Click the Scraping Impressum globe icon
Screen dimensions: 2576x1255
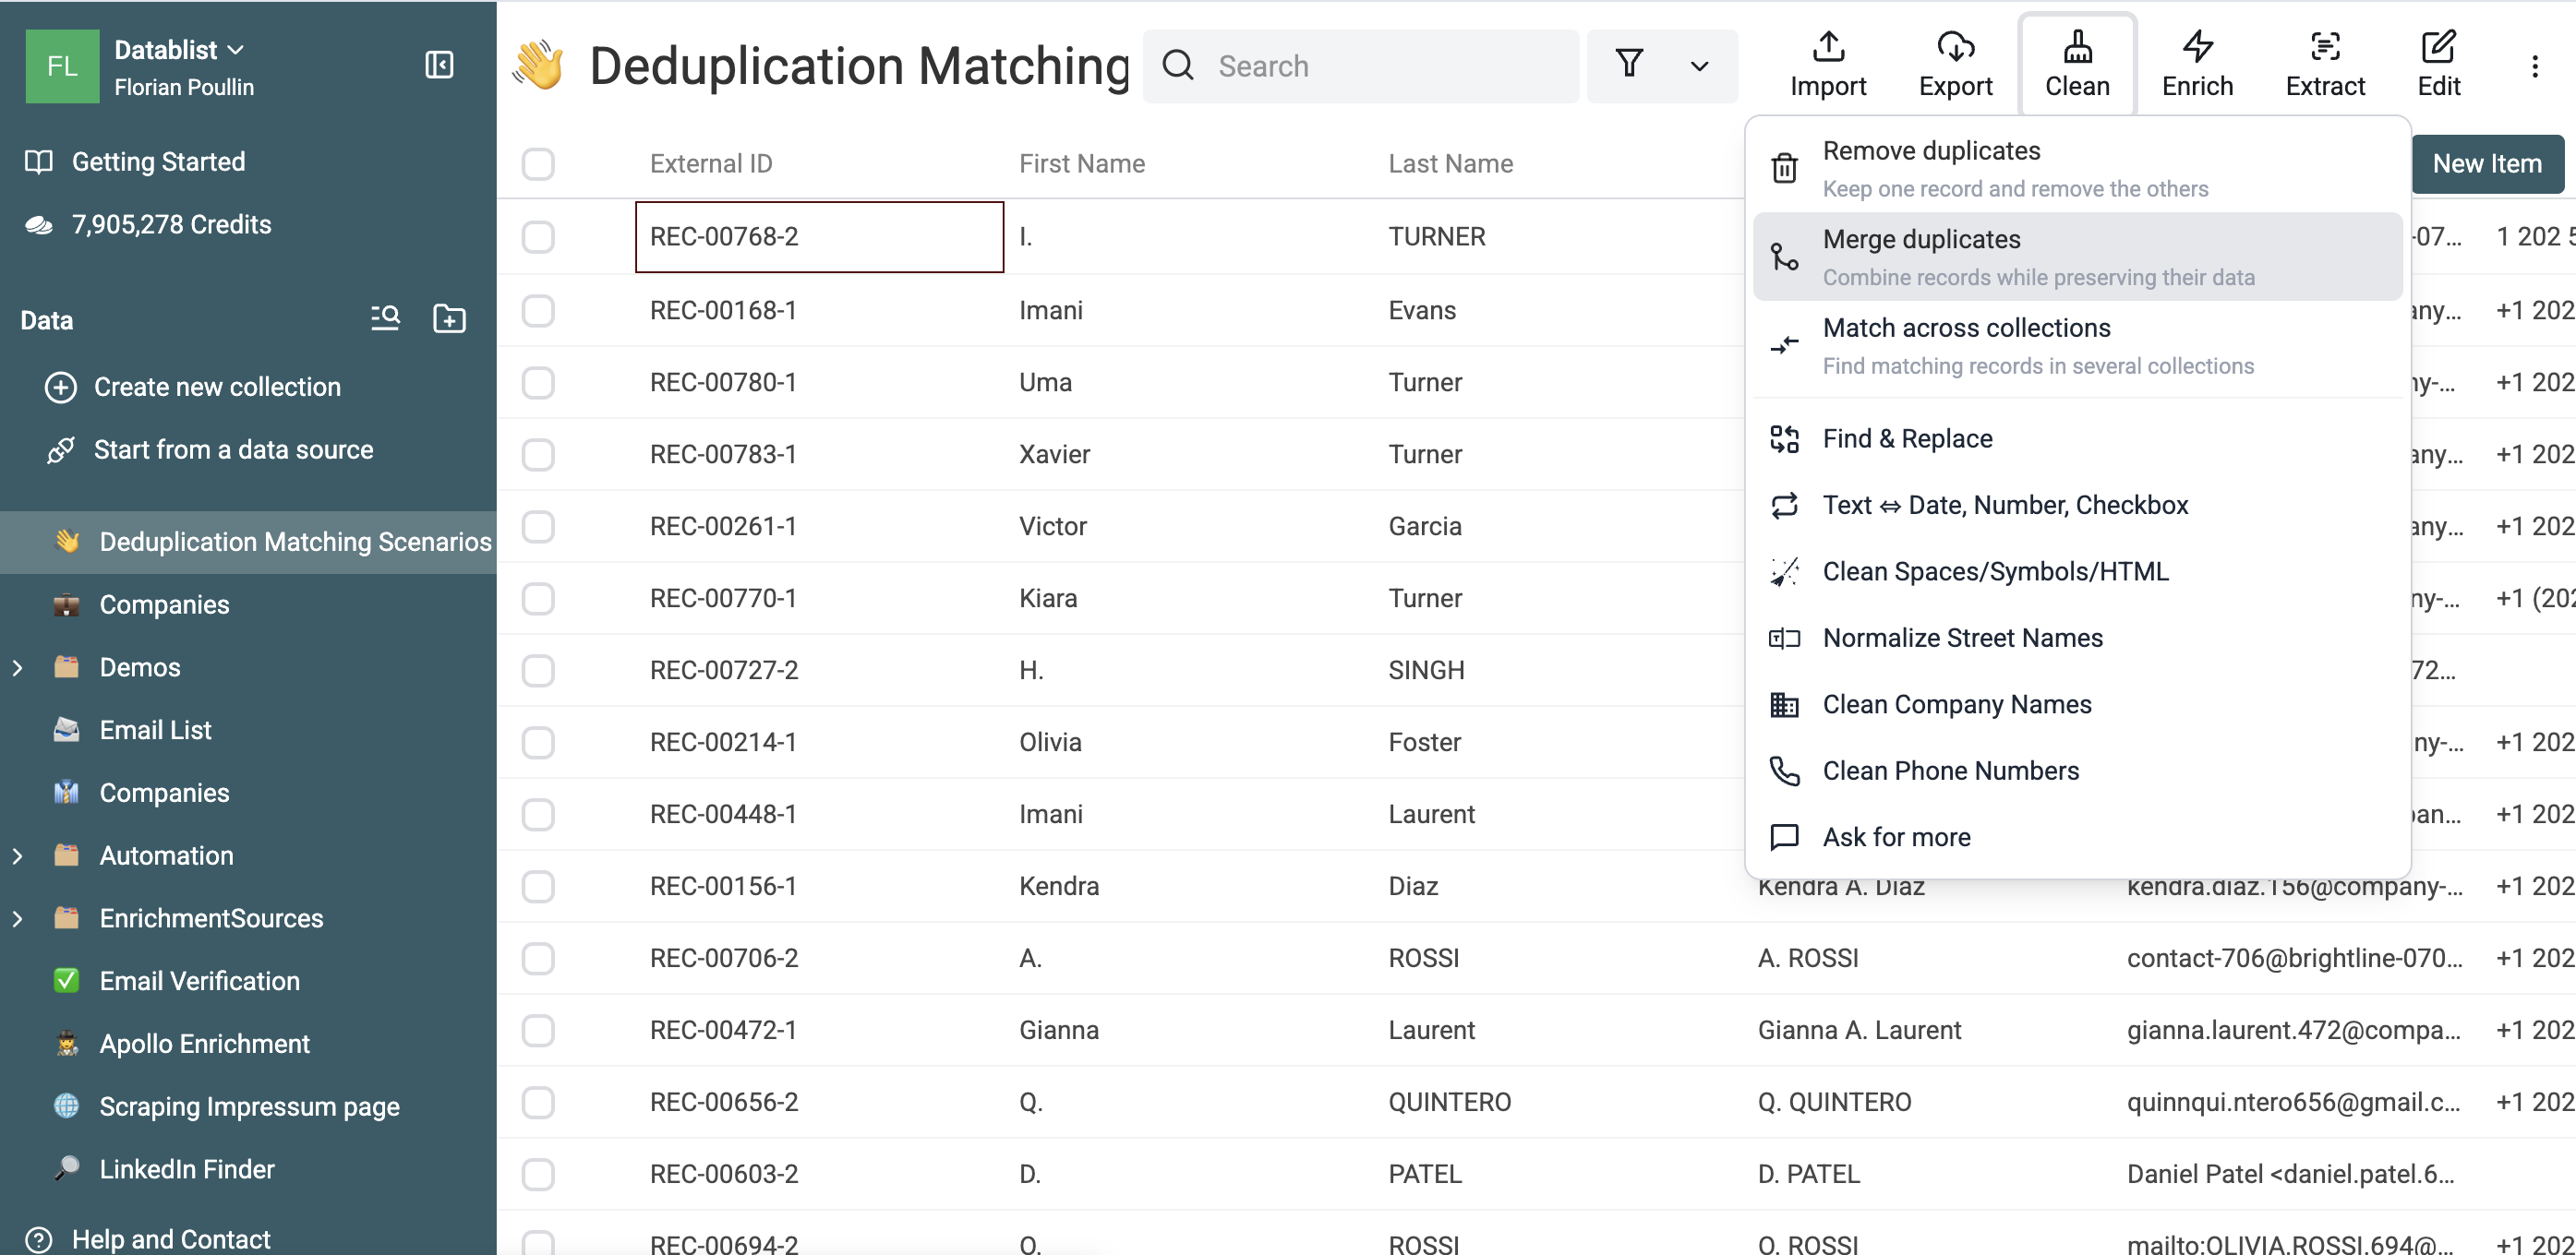(x=66, y=1106)
